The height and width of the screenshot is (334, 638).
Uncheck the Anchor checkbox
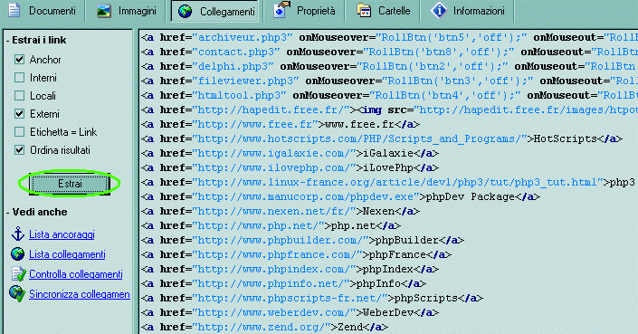pos(19,60)
